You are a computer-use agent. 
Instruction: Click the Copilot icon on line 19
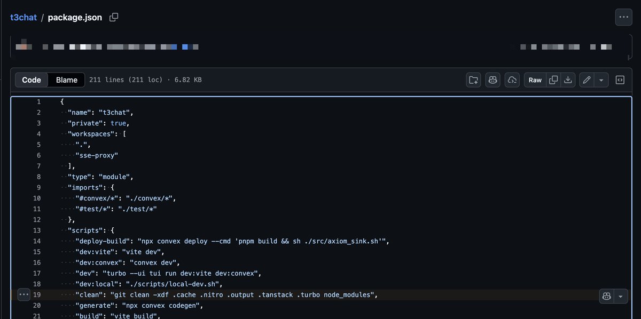tap(607, 296)
